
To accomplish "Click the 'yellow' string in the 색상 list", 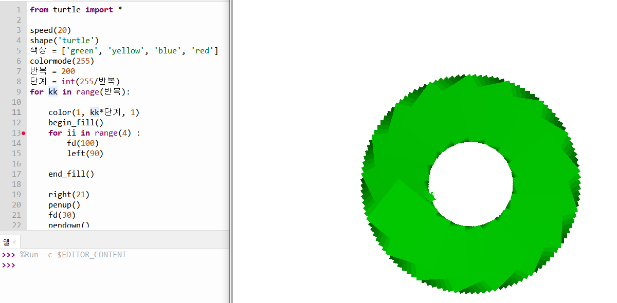I will (126, 51).
